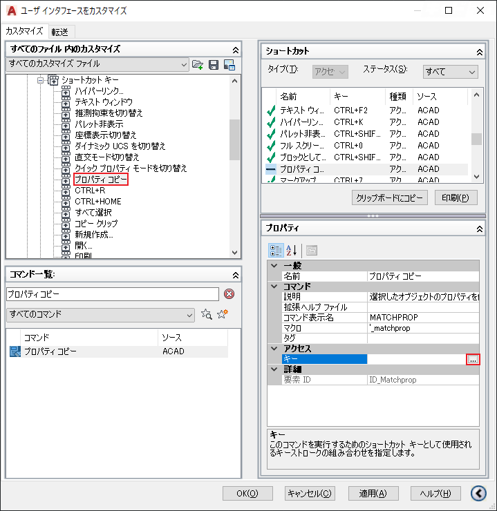Viewport: 497px width, 511px height.
Task: Select テキスト ウィンドウ tree item
Action: (104, 102)
